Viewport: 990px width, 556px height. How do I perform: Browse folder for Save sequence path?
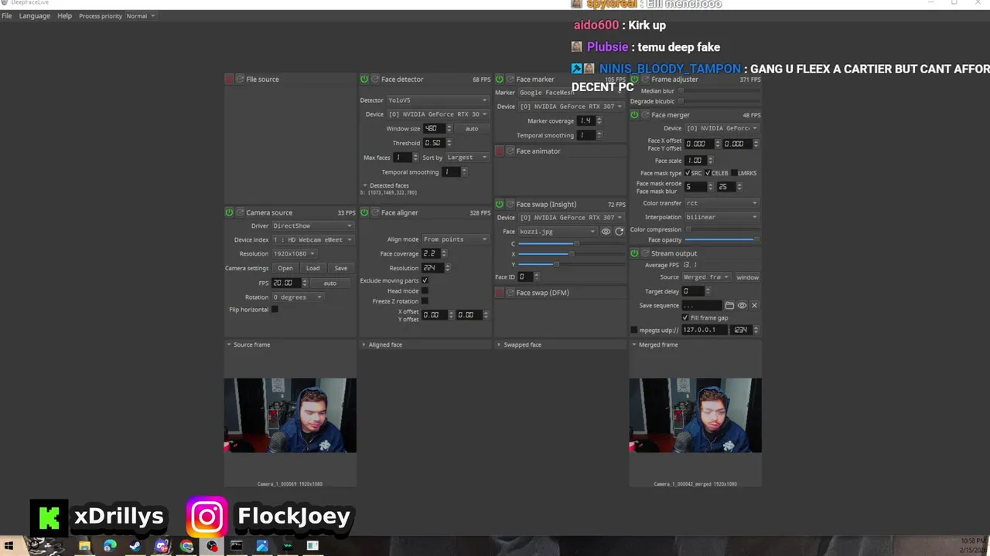pyautogui.click(x=729, y=306)
